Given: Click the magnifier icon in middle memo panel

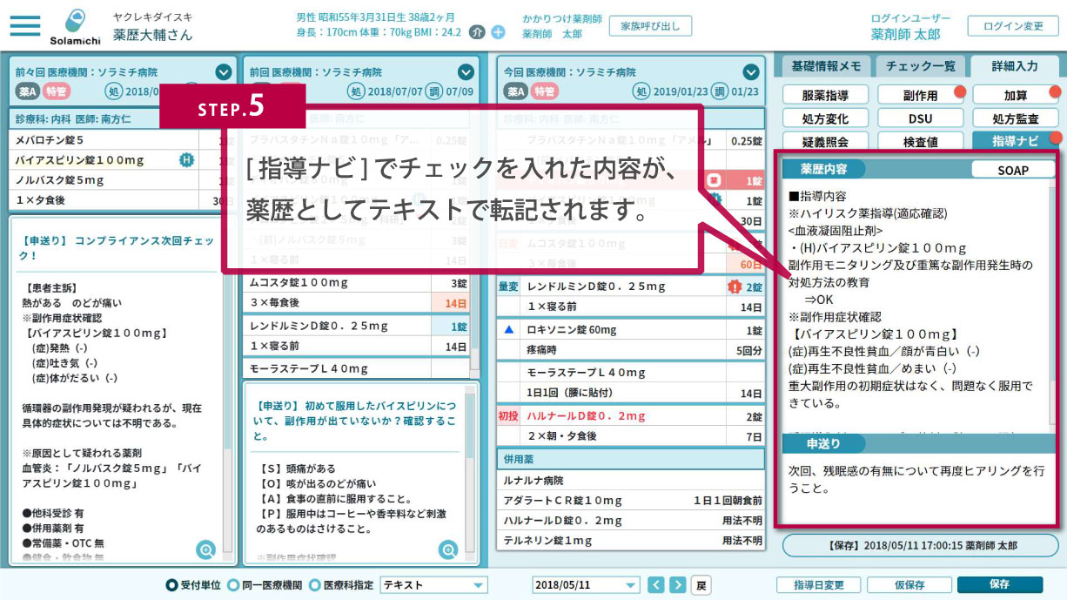Looking at the screenshot, I should coord(448,549).
